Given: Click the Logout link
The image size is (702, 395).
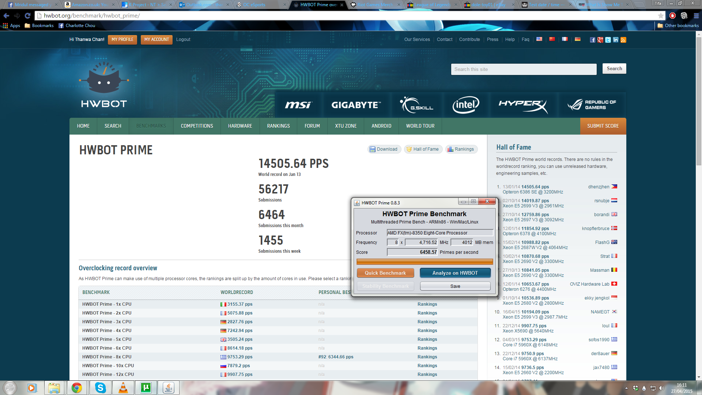Looking at the screenshot, I should [183, 39].
